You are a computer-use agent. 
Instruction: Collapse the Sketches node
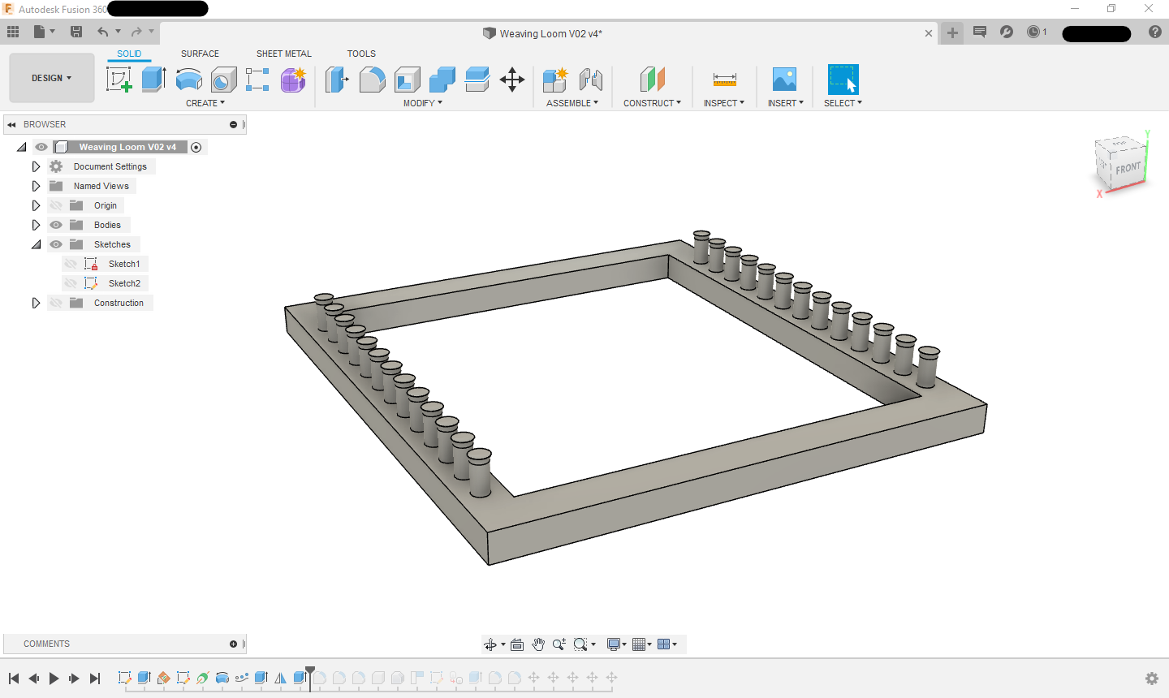click(36, 244)
